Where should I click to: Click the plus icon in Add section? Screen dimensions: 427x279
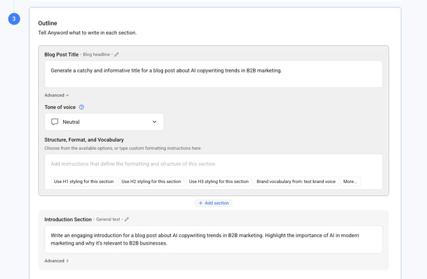tap(201, 203)
